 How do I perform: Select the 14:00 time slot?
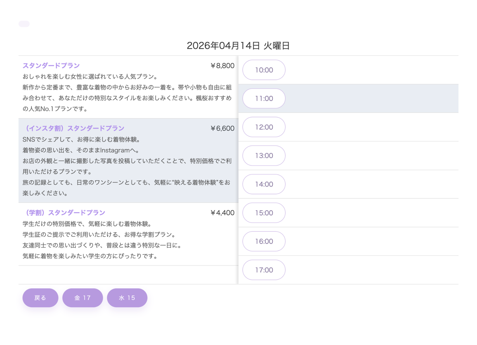coord(264,184)
